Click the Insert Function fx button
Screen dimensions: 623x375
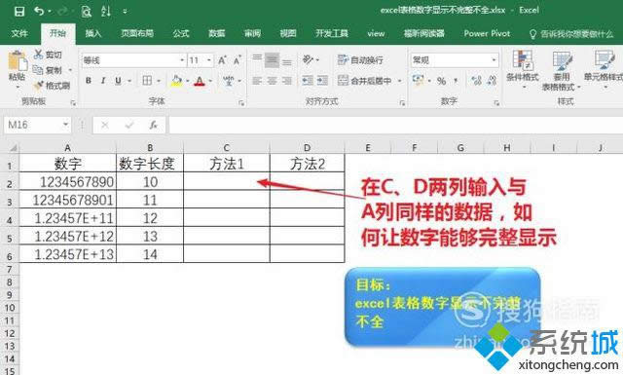tap(154, 126)
